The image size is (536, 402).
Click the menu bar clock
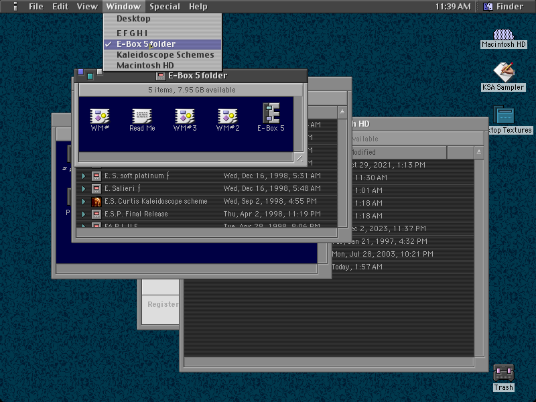click(x=453, y=7)
